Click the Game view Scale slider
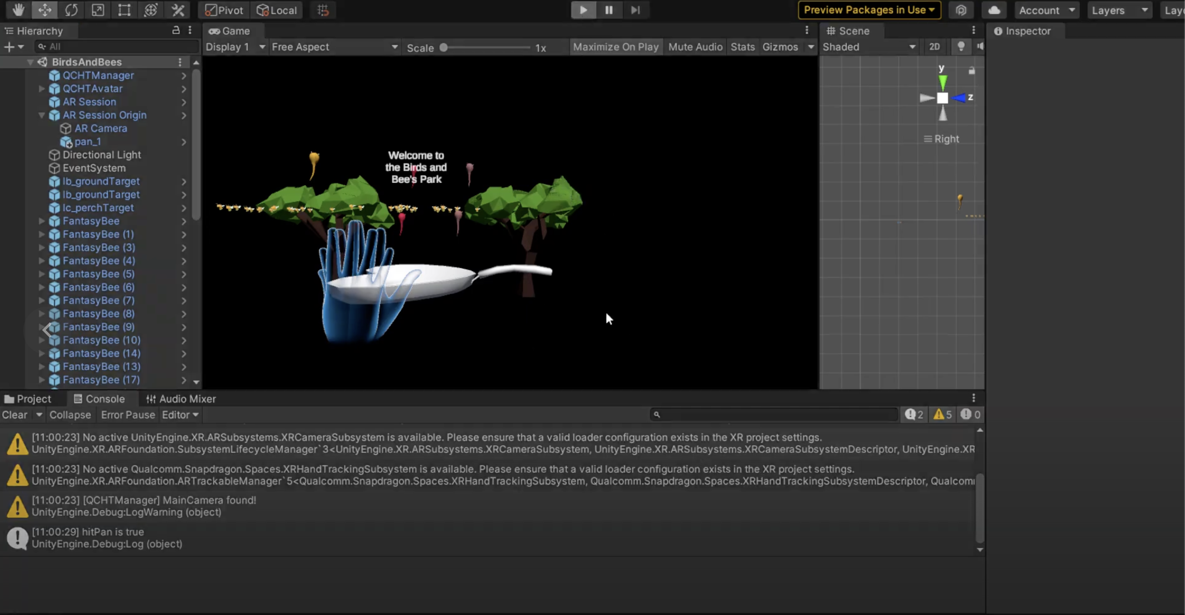The height and width of the screenshot is (615, 1185). 486,47
